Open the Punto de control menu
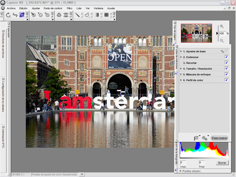Image resolution: width=236 pixels, height=177 pixels. (53, 8)
